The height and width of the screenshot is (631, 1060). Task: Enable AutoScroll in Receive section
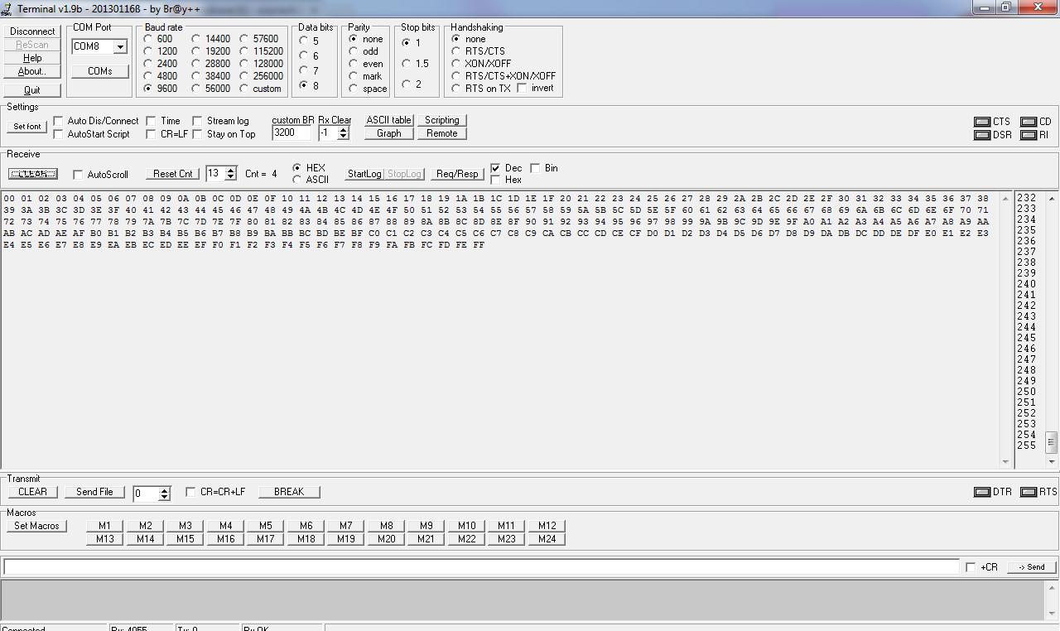coord(78,175)
